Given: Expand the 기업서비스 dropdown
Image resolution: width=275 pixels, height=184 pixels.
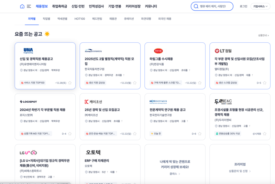Looking at the screenshot, I should 260,6.
